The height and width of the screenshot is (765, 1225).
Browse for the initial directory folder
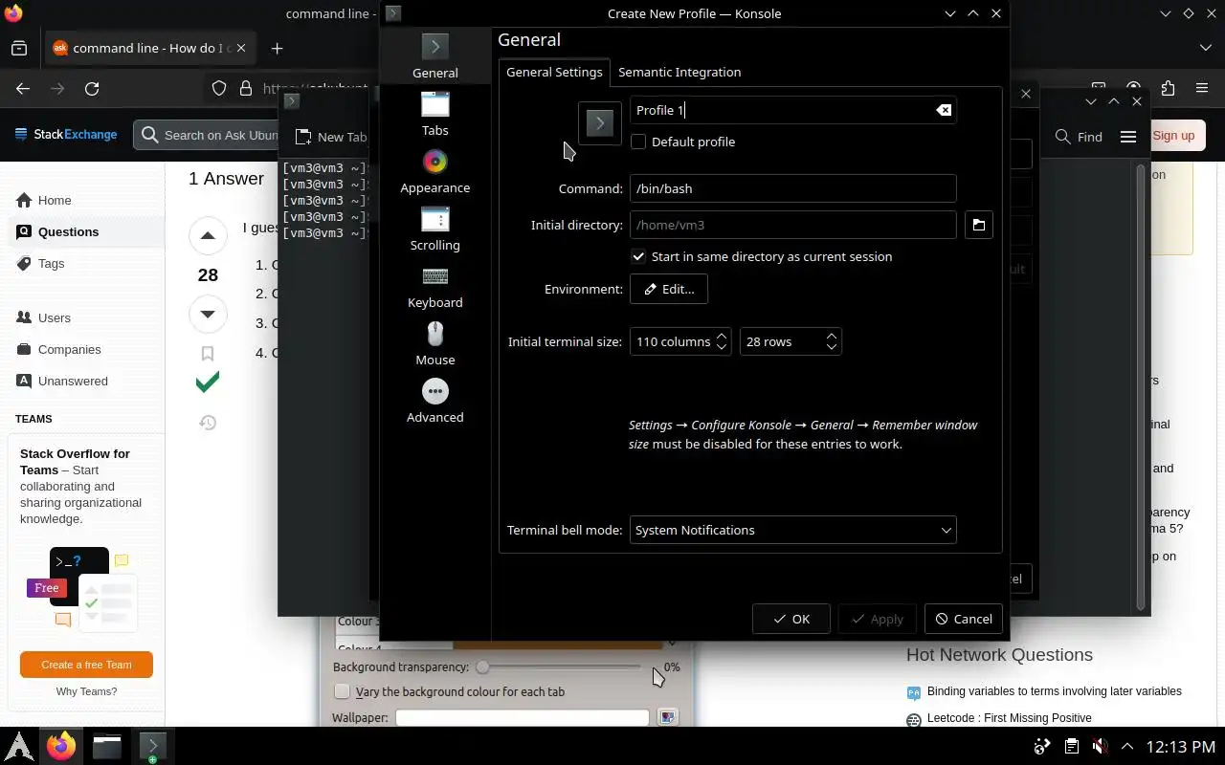click(978, 225)
